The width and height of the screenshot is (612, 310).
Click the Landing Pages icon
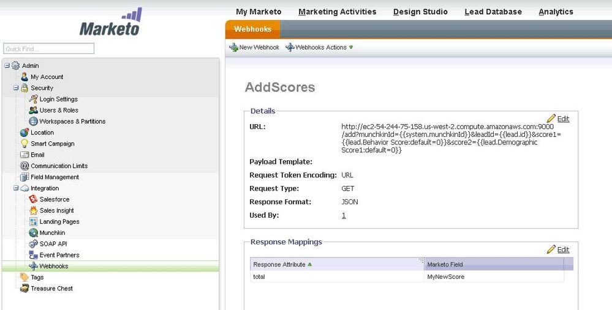tap(34, 221)
